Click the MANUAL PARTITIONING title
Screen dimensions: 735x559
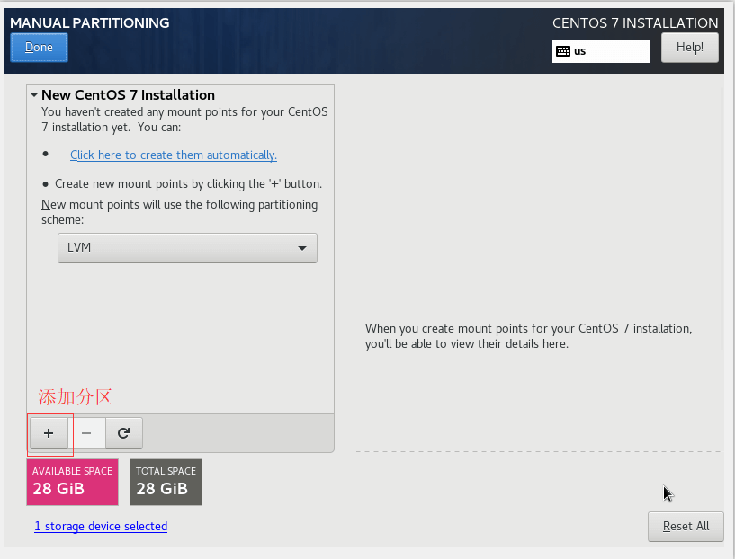tap(90, 23)
